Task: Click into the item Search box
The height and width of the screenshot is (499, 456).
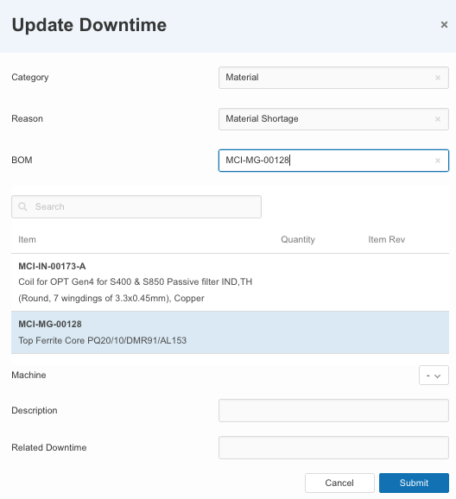Action: [136, 207]
